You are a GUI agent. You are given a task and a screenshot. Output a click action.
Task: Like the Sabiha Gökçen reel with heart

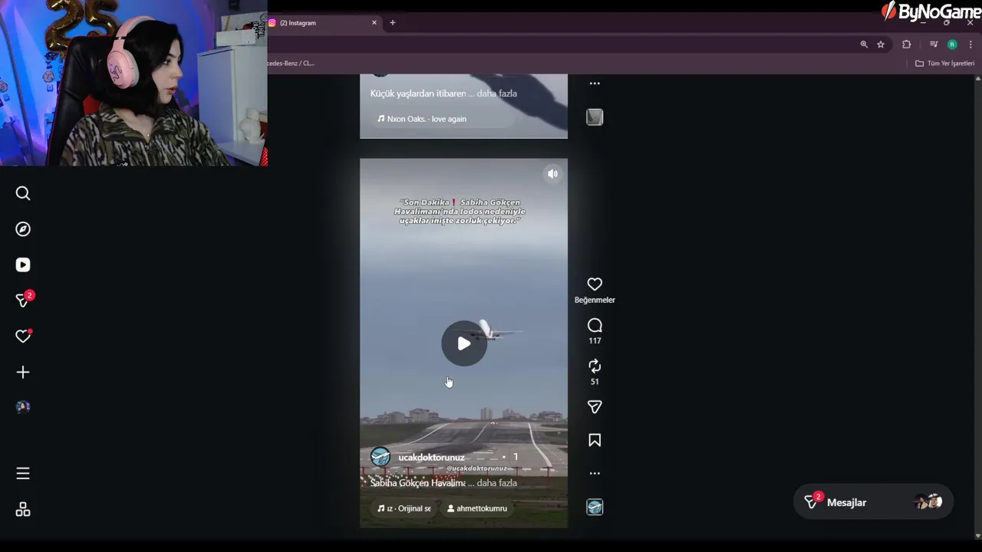click(x=595, y=284)
